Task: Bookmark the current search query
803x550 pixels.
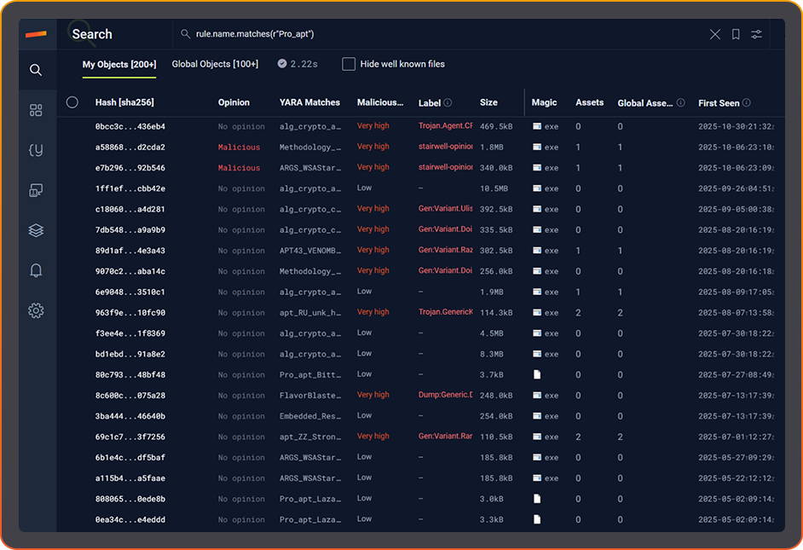Action: (735, 34)
